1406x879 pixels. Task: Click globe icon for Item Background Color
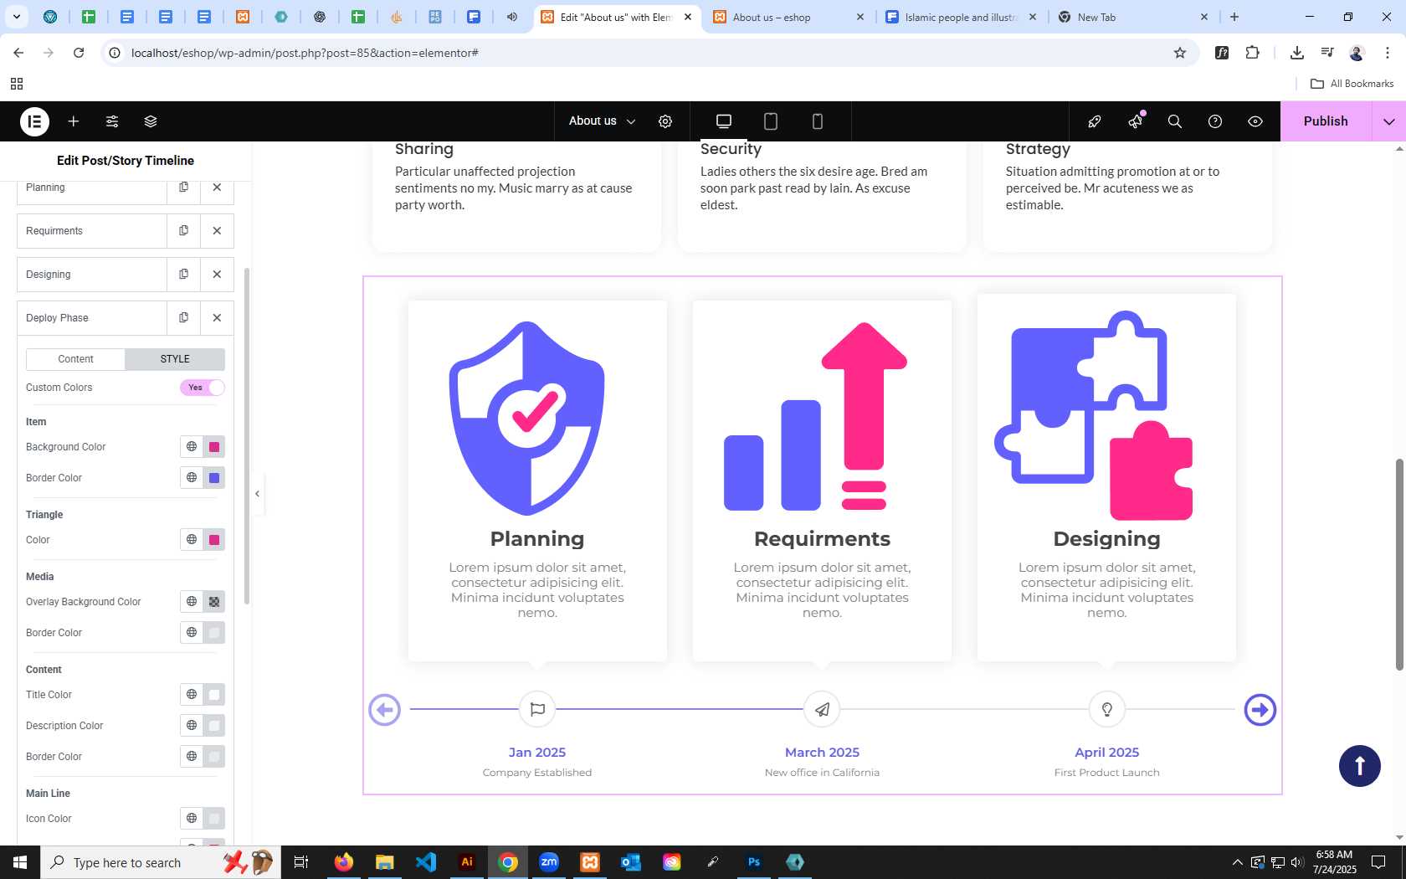[192, 447]
